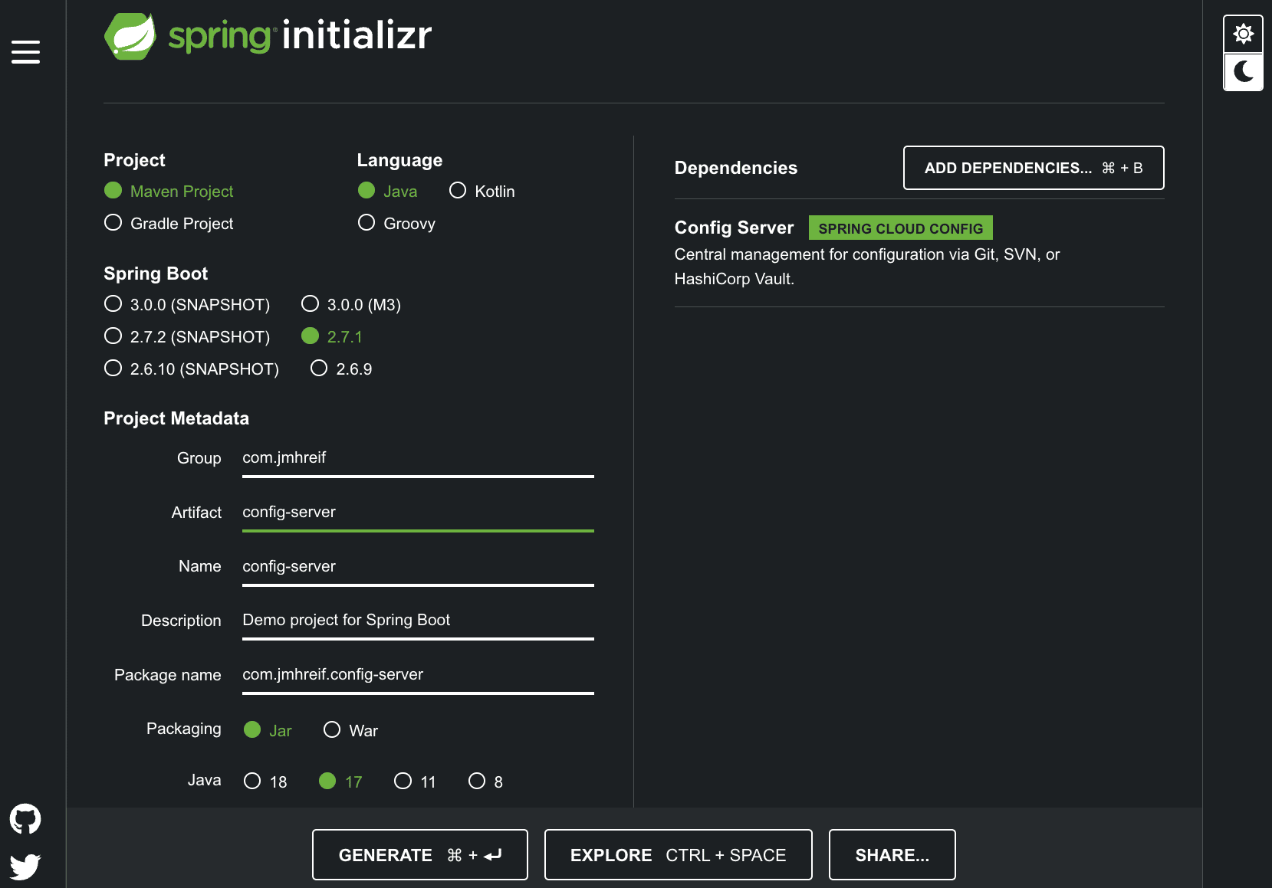
Task: Click the Generate button
Action: [420, 855]
